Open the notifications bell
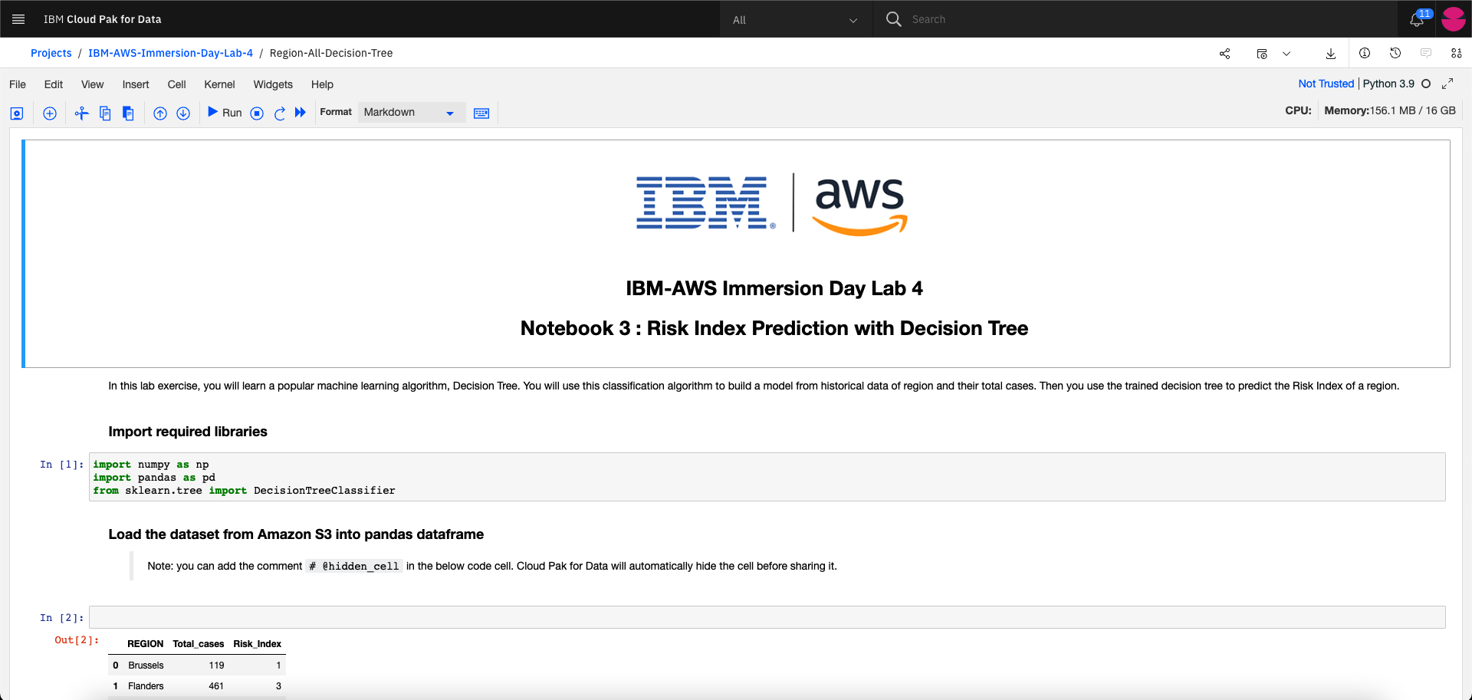The width and height of the screenshot is (1472, 700). [1417, 19]
